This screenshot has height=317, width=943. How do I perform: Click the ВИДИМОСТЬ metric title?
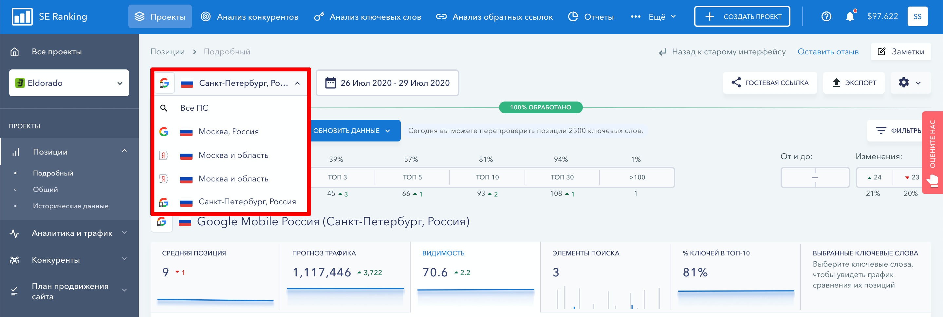pos(443,253)
